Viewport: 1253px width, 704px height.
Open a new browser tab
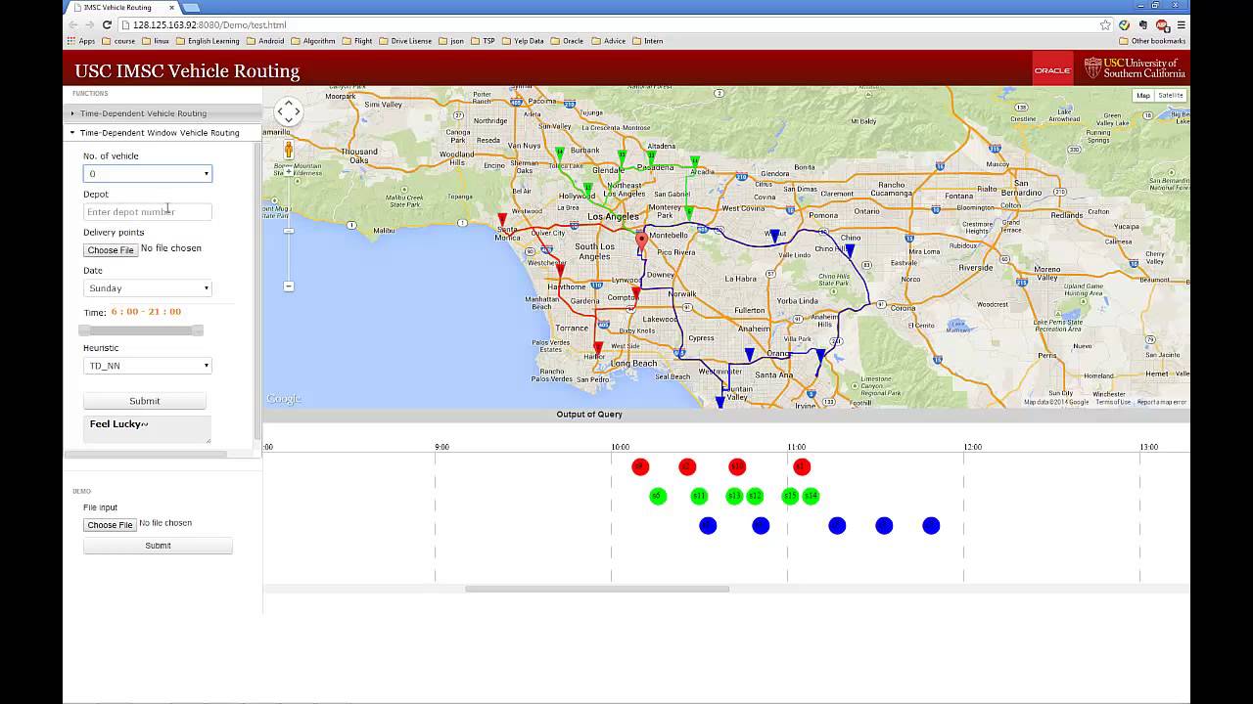coord(191,7)
